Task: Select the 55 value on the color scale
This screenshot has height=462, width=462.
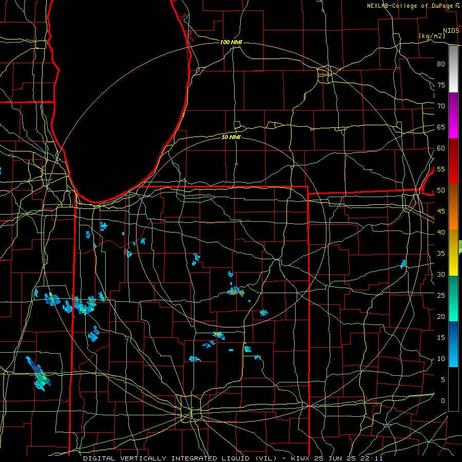Action: [441, 169]
